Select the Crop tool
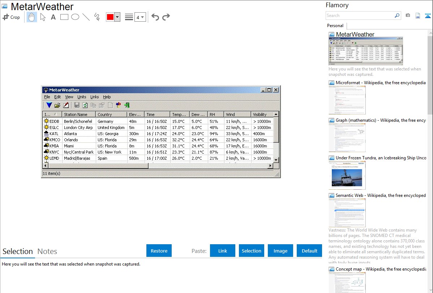The image size is (433, 293). click(x=11, y=17)
